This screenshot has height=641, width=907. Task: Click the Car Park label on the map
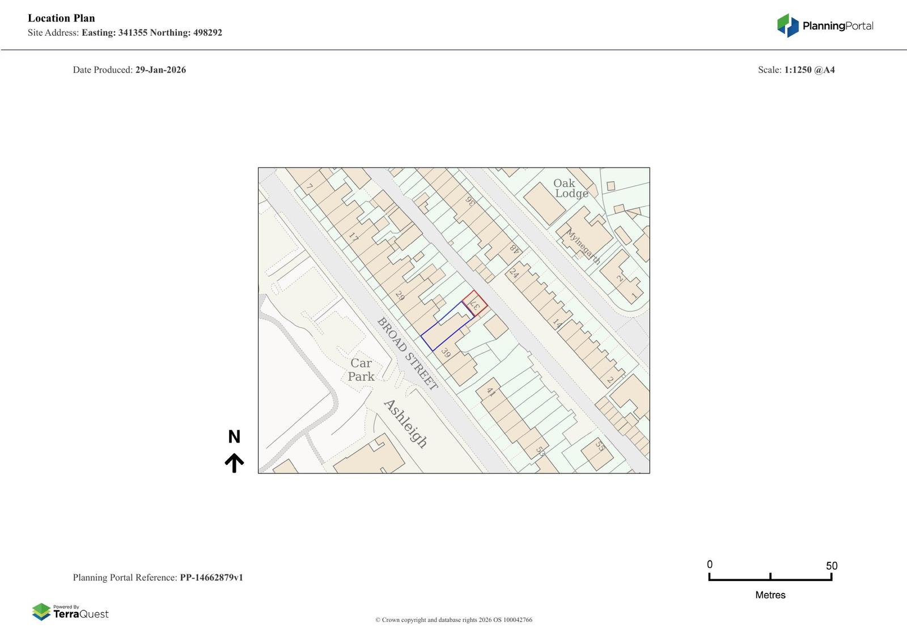361,370
